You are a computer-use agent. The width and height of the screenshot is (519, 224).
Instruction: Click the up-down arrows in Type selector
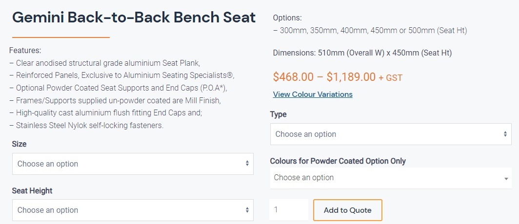click(505, 134)
